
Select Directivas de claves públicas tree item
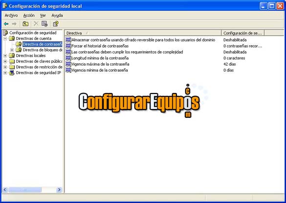pos(39,61)
